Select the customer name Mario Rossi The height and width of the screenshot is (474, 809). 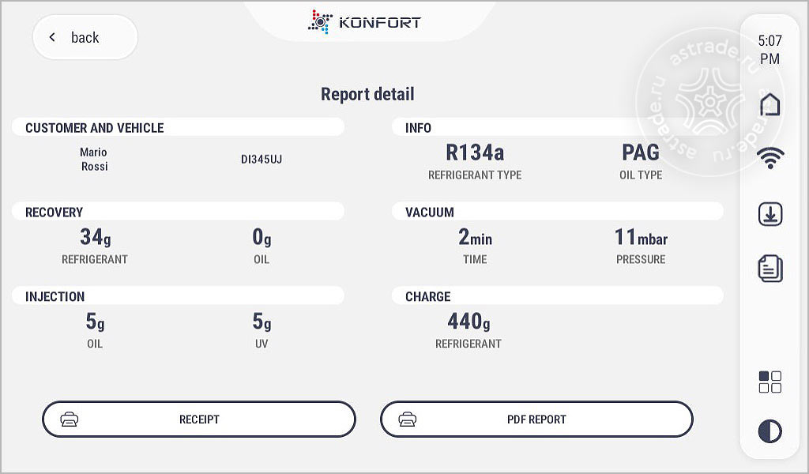(x=94, y=160)
